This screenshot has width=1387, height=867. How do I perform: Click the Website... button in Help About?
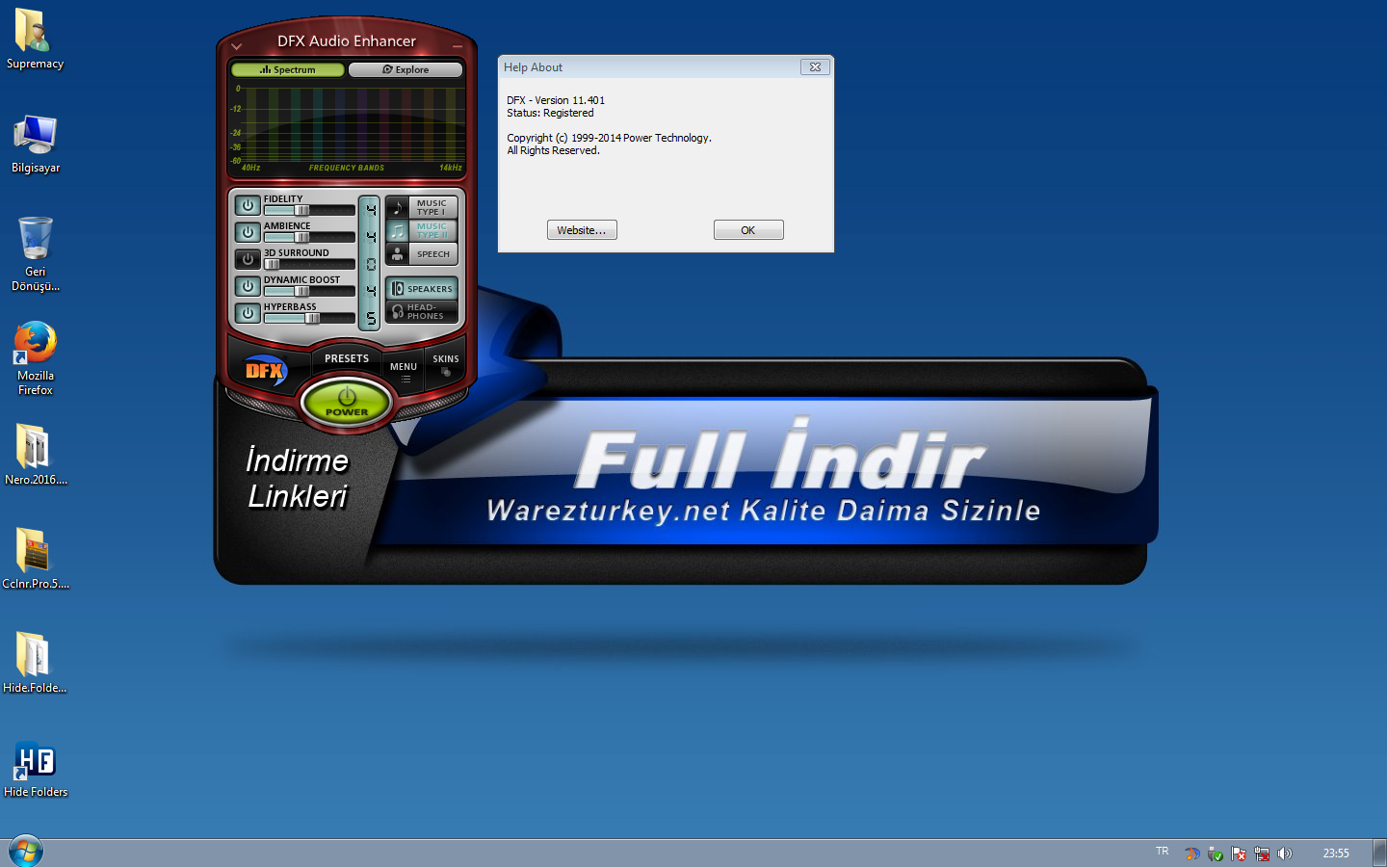(582, 230)
